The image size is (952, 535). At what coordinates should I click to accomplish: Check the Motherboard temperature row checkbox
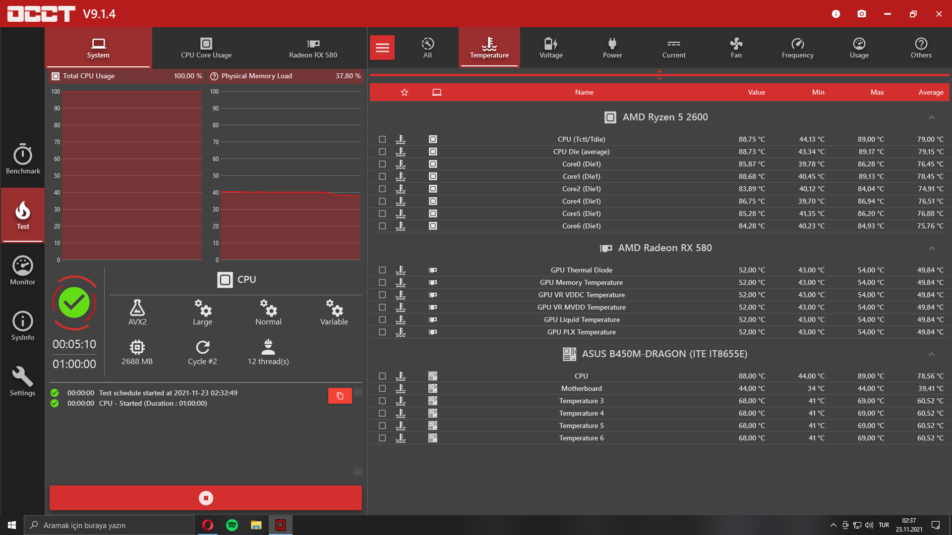point(382,388)
